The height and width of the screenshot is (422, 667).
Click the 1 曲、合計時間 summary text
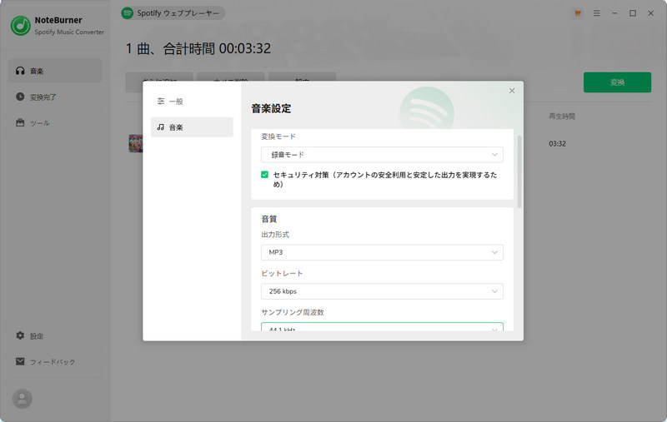coord(198,48)
